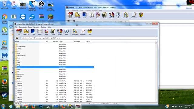Viewport: 194px width, 109px height.
Task: Open Wizard in minecraft.jar window
Action: (60, 32)
